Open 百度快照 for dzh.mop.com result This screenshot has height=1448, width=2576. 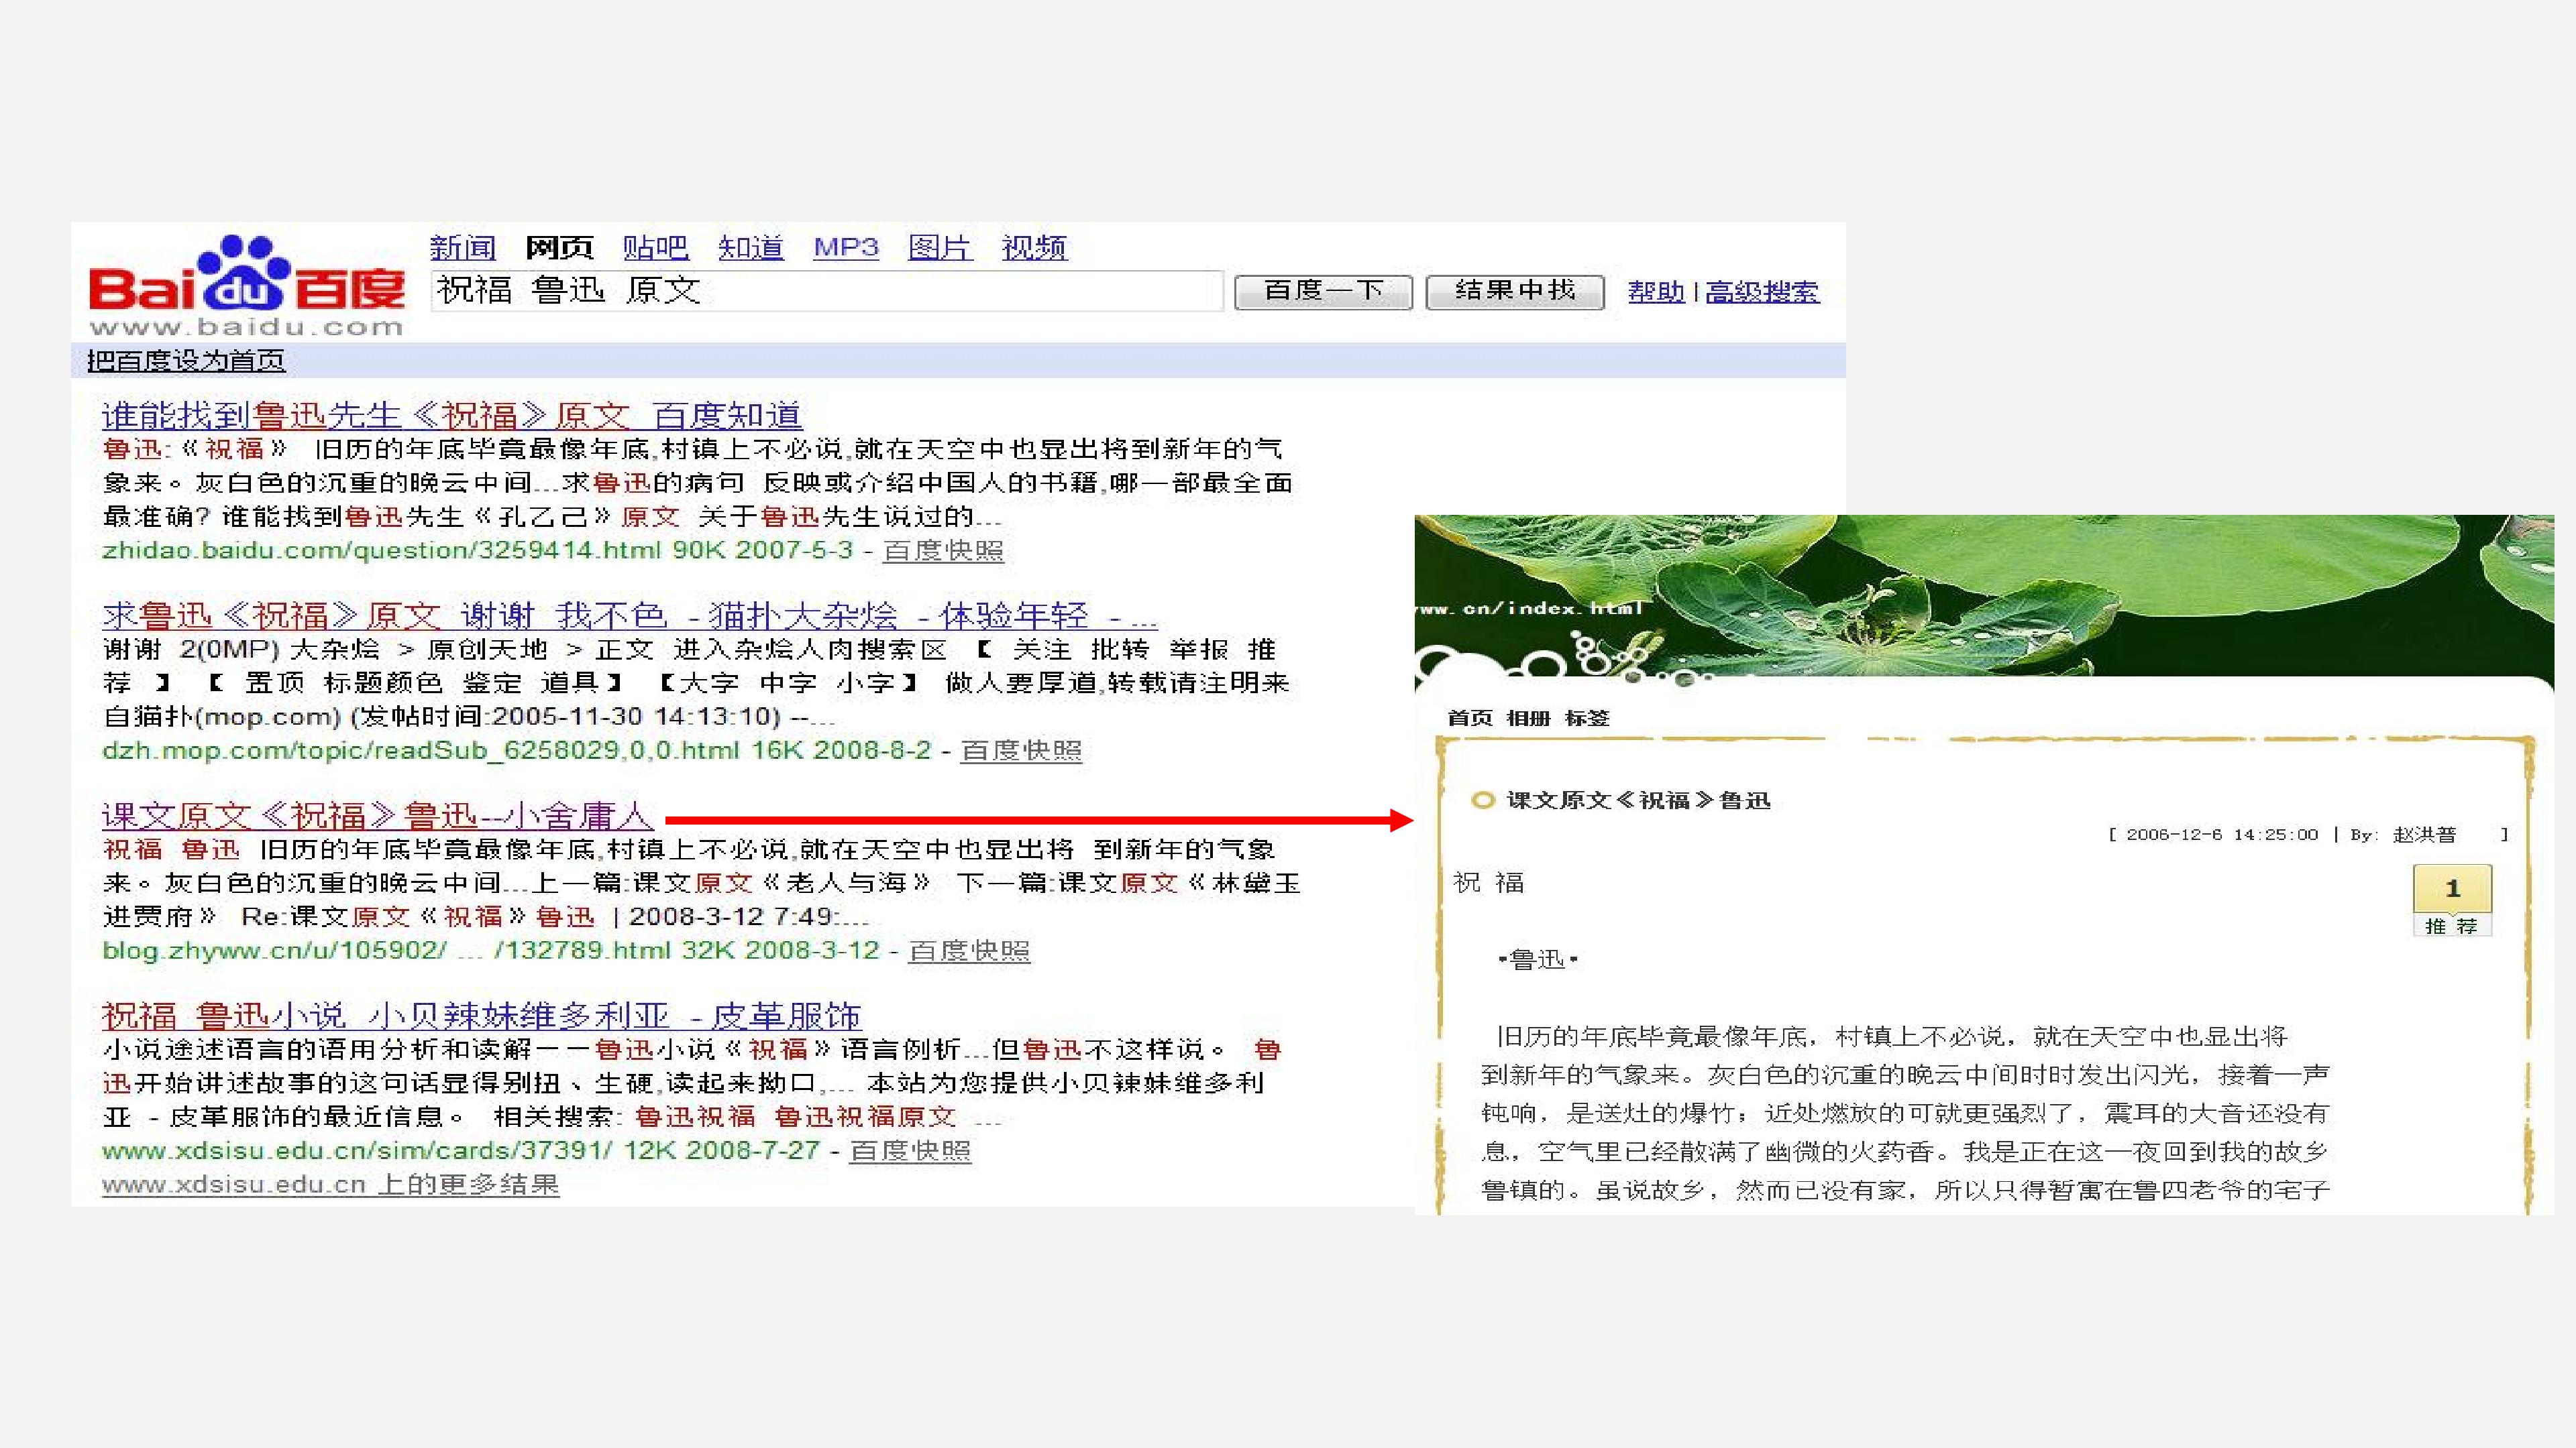tap(1021, 751)
